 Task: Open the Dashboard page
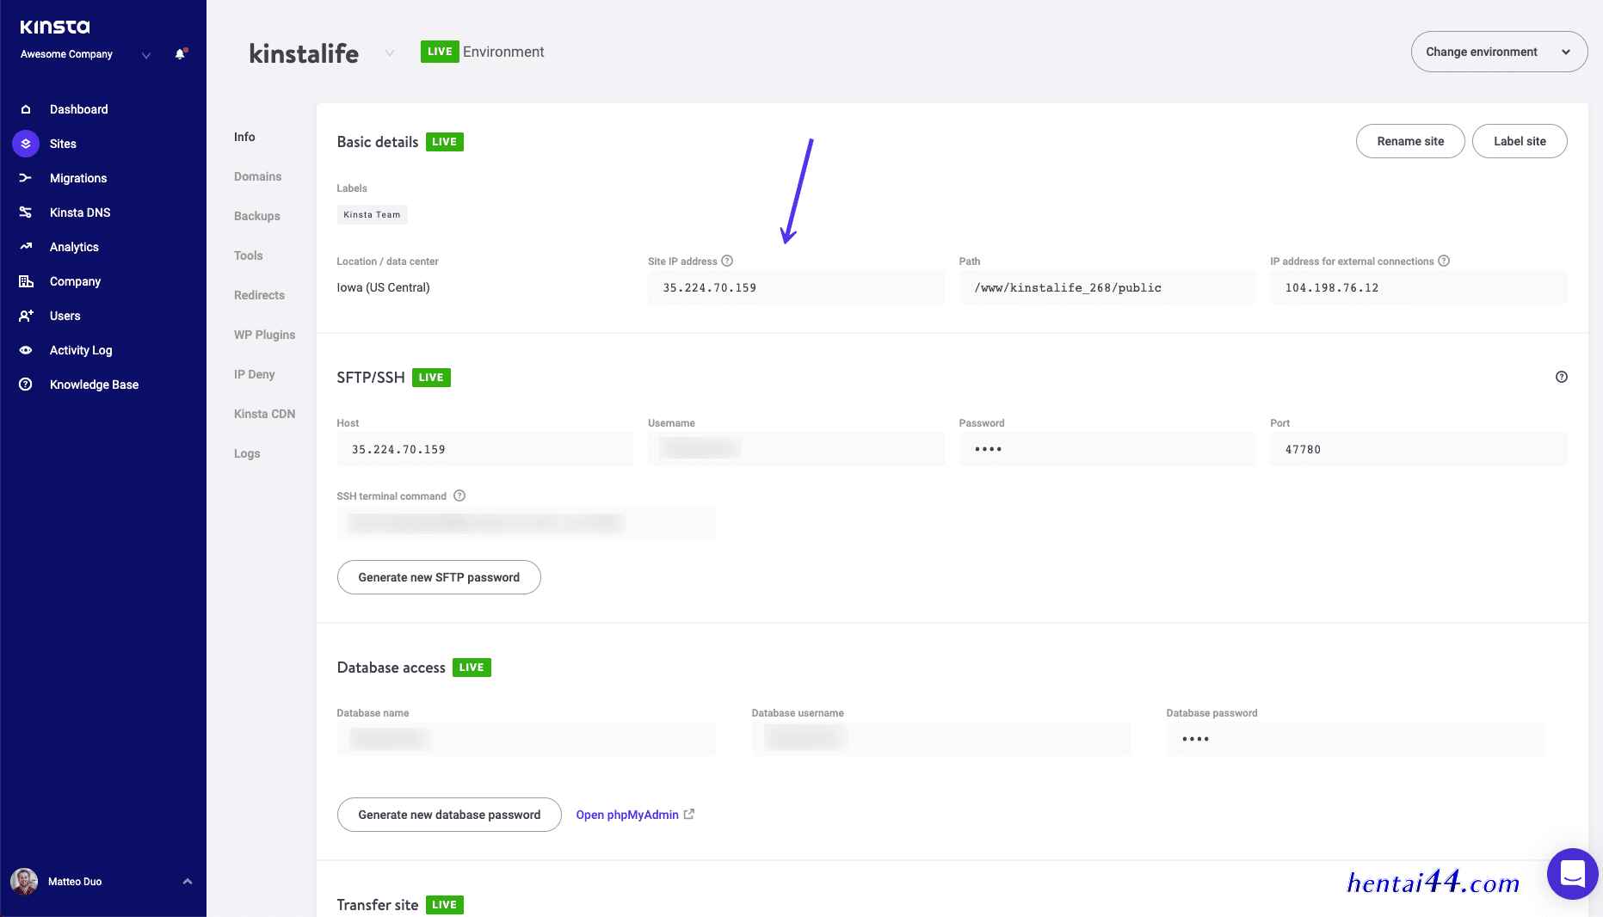[79, 109]
